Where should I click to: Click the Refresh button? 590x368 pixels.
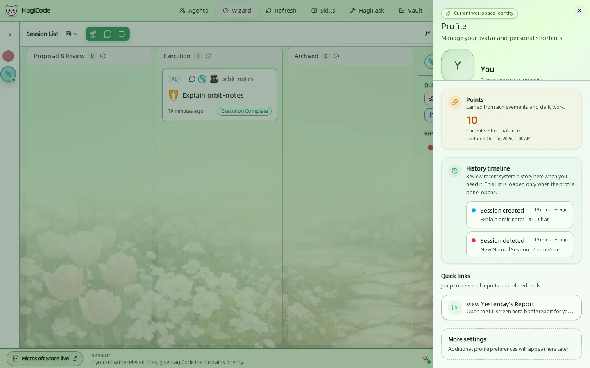coord(281,11)
